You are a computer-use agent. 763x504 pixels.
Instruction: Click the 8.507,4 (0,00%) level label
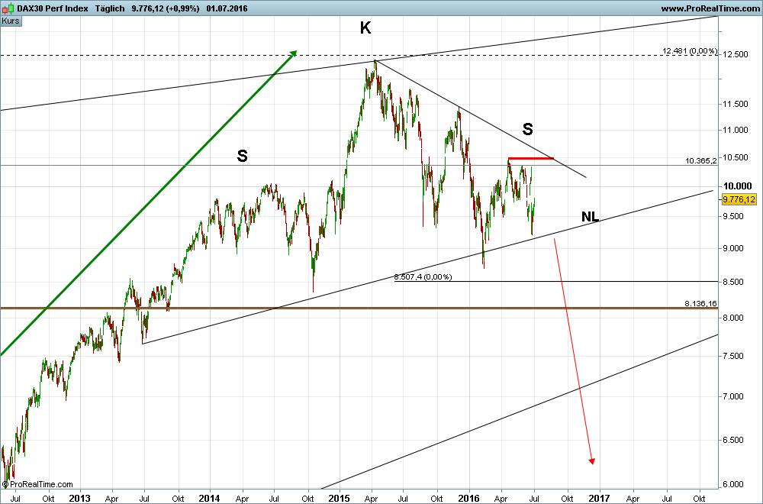coord(422,278)
